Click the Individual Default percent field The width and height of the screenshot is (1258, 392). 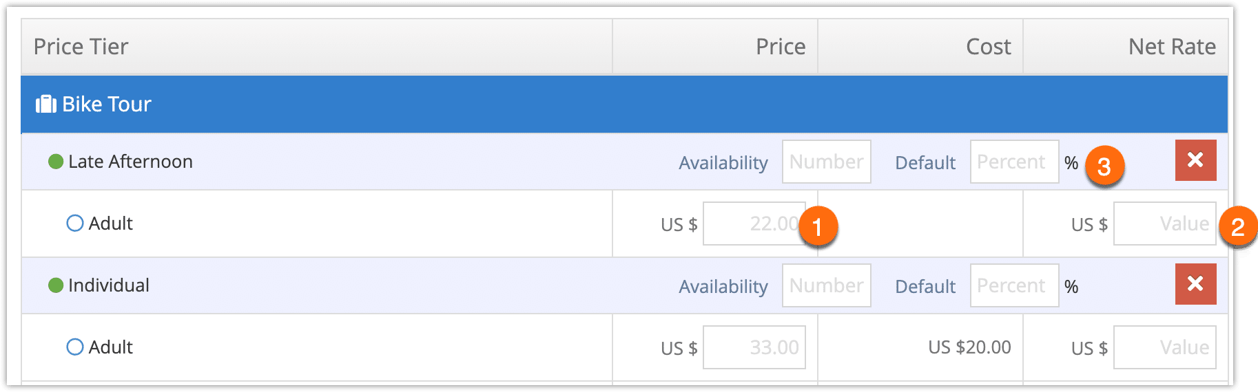pos(1014,285)
